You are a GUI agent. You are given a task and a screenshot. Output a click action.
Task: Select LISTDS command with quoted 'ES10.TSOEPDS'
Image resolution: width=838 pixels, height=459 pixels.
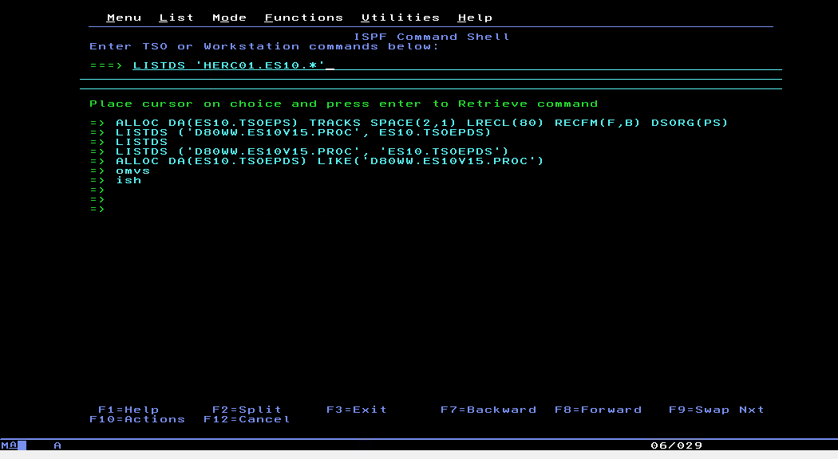[x=312, y=151]
